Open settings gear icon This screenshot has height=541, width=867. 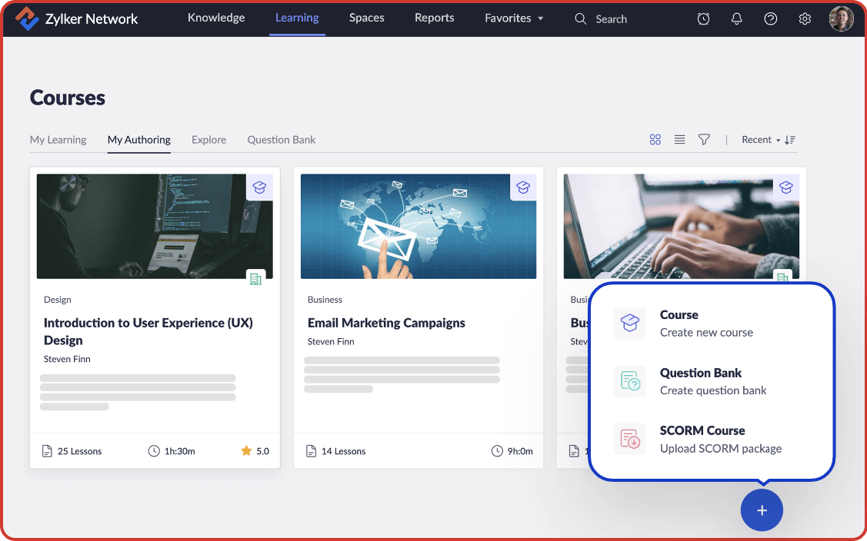coord(805,19)
